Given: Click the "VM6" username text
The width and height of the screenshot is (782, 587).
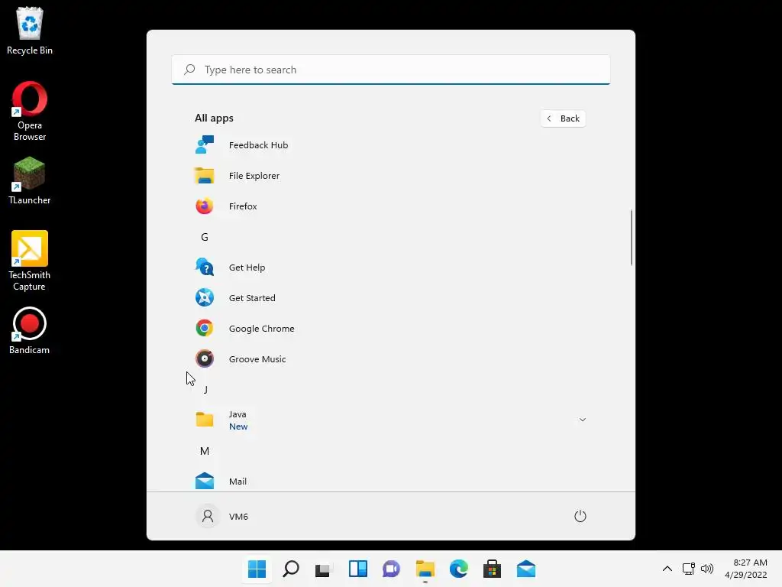Looking at the screenshot, I should (x=238, y=517).
